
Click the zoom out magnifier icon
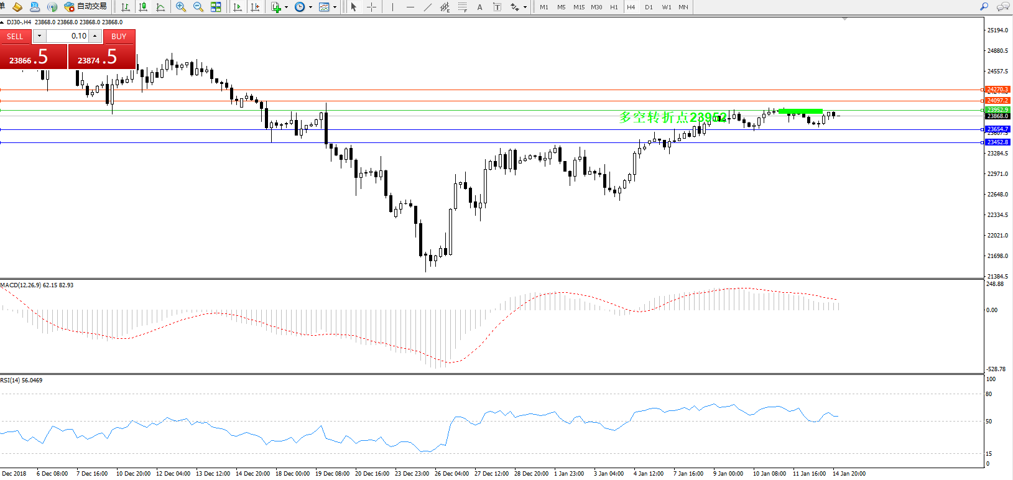pyautogui.click(x=198, y=7)
